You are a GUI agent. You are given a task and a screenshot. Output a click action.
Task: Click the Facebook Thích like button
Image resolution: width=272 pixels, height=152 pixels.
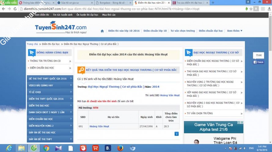click(259, 62)
